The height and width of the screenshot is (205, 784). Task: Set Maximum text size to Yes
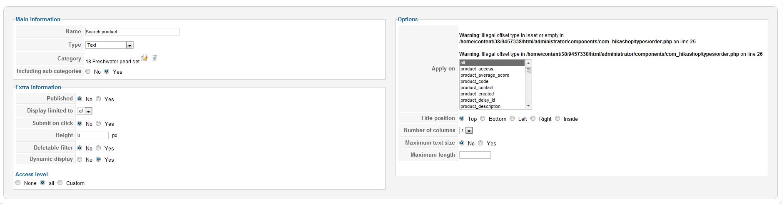(x=480, y=143)
